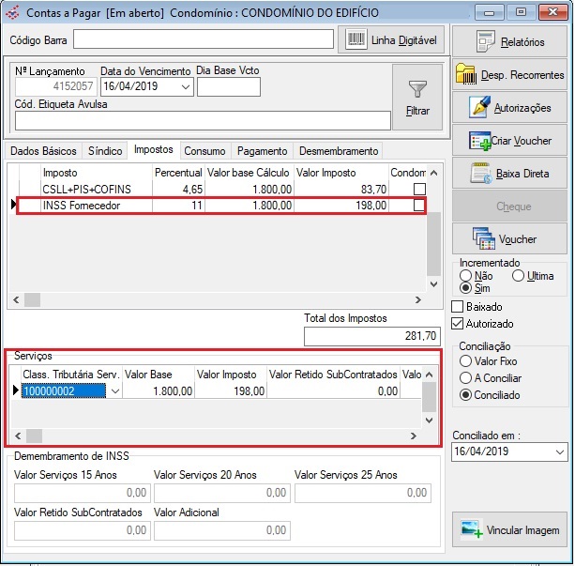575x566 pixels.
Task: Click the Código Barra input field
Action: click(204, 39)
